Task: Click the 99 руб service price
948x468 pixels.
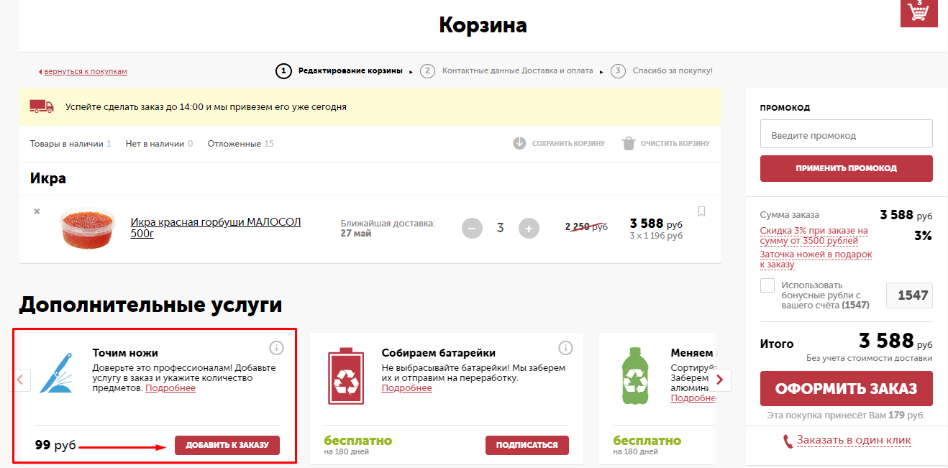Action: pos(55,445)
